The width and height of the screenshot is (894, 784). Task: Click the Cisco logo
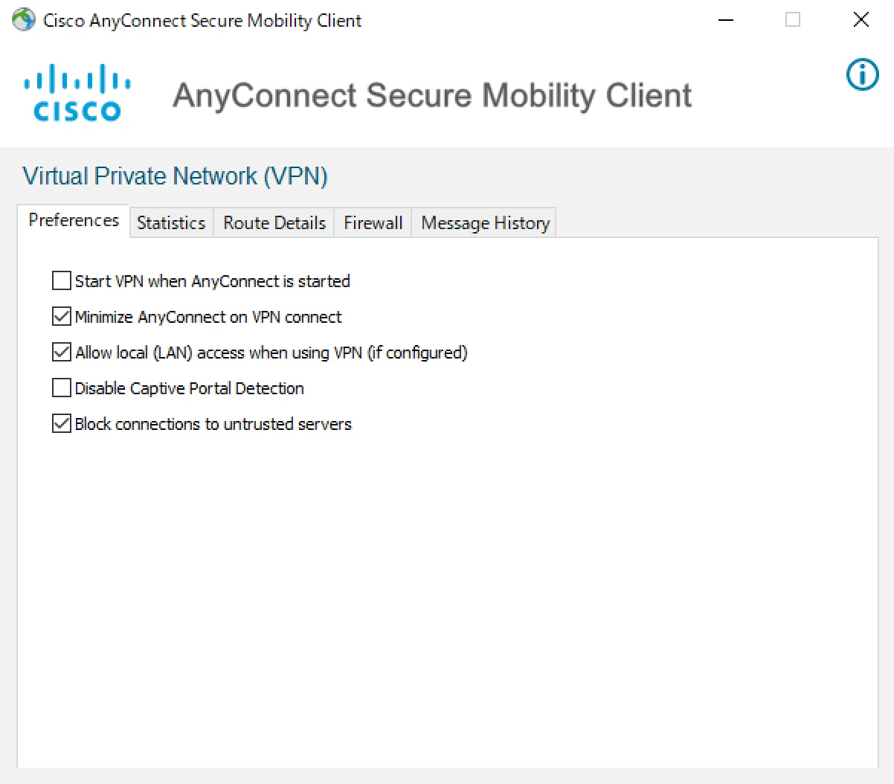(77, 94)
